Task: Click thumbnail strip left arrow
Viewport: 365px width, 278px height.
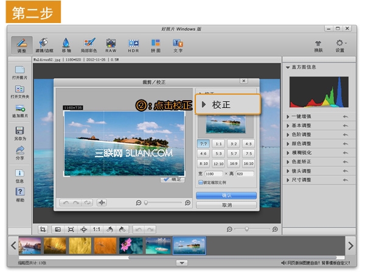Action: click(x=13, y=246)
